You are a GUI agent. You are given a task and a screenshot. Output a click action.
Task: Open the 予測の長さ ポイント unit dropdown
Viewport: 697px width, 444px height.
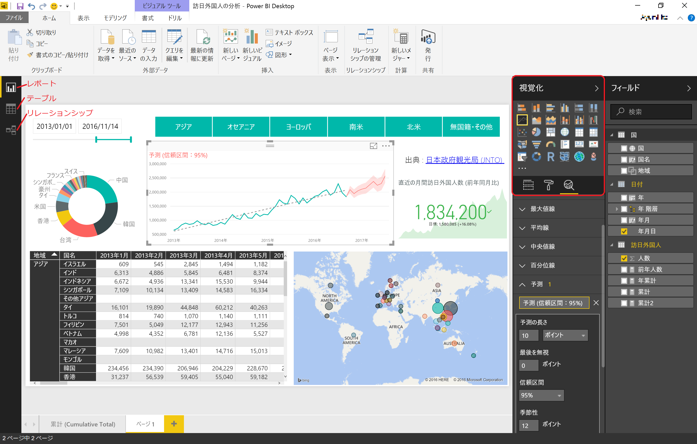coord(565,335)
